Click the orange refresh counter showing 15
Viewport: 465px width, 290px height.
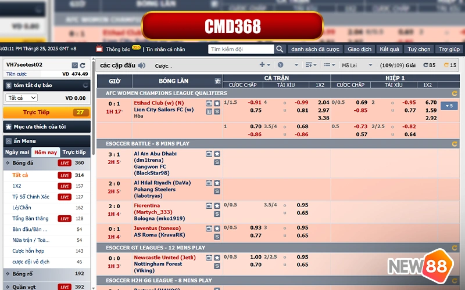click(450, 65)
